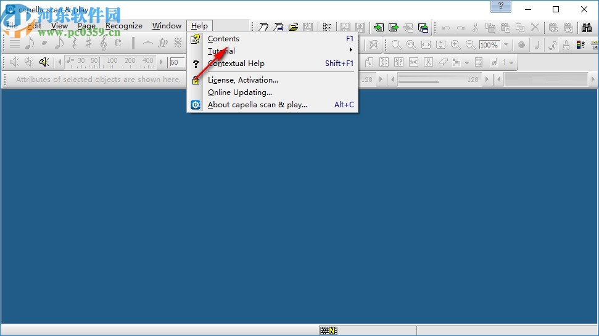Image resolution: width=599 pixels, height=336 pixels.
Task: Click the green arrow import icon
Action: [x=379, y=27]
